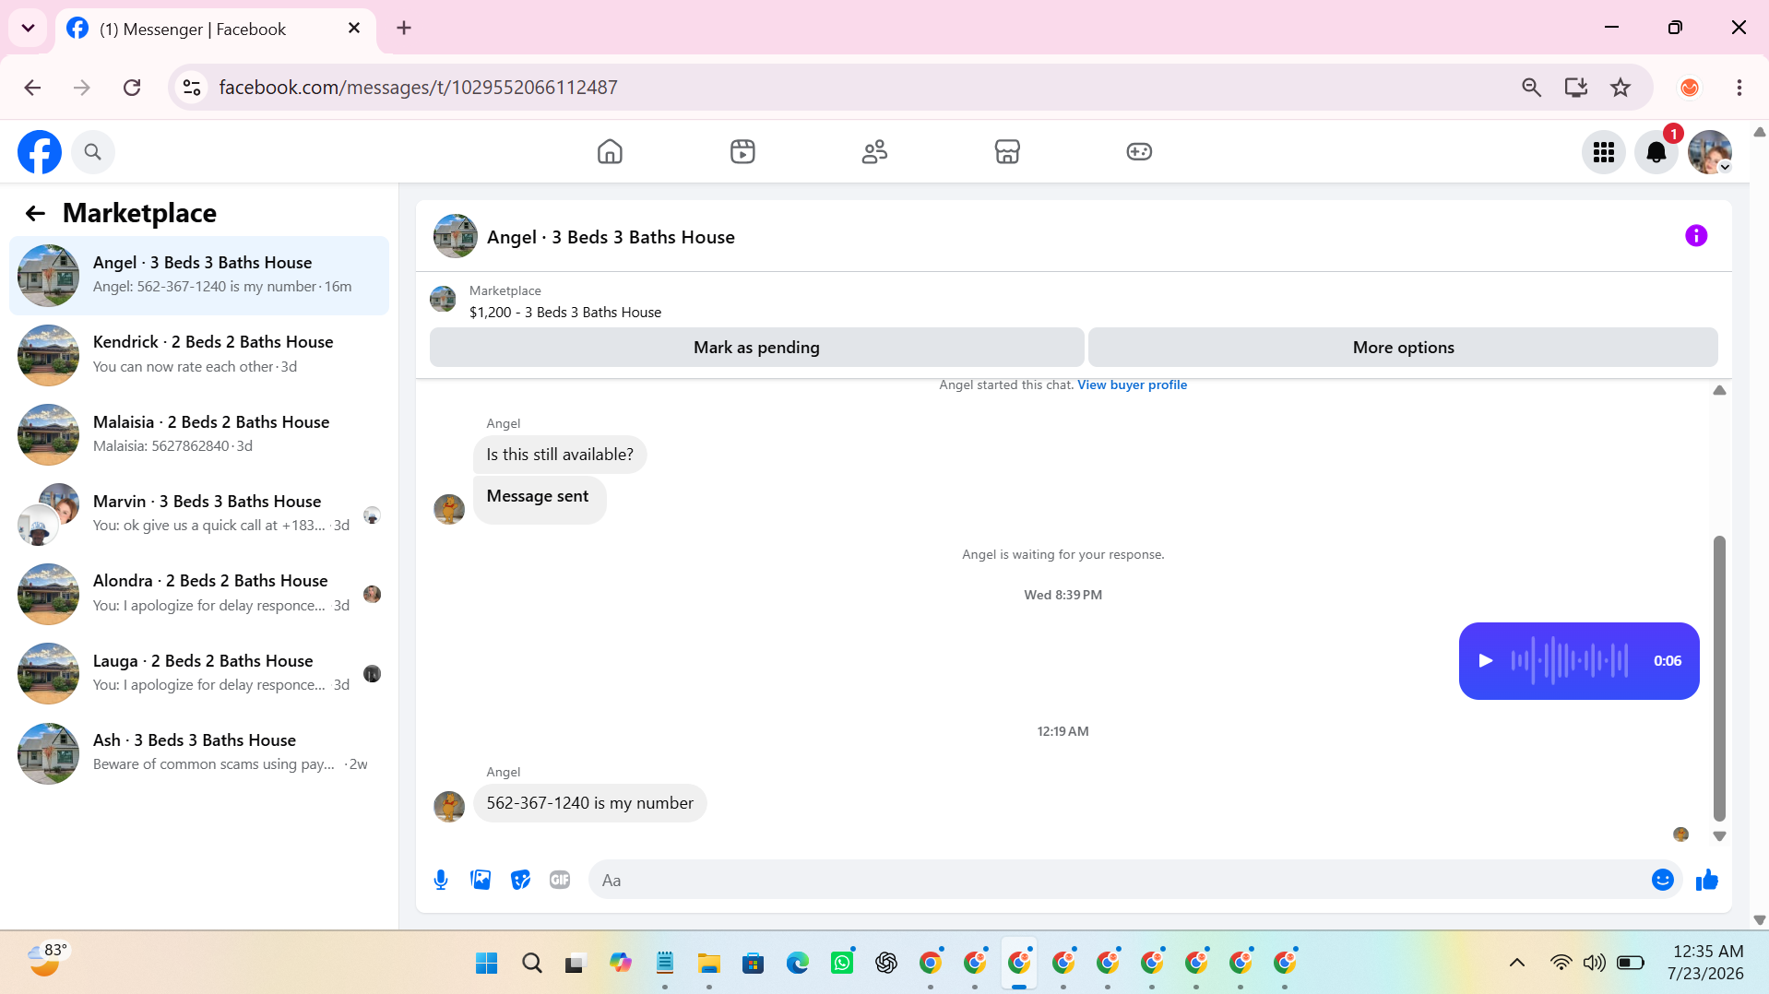The width and height of the screenshot is (1769, 994).
Task: Select the Marvin 3 Beds 3 Baths chat
Action: pyautogui.click(x=199, y=514)
